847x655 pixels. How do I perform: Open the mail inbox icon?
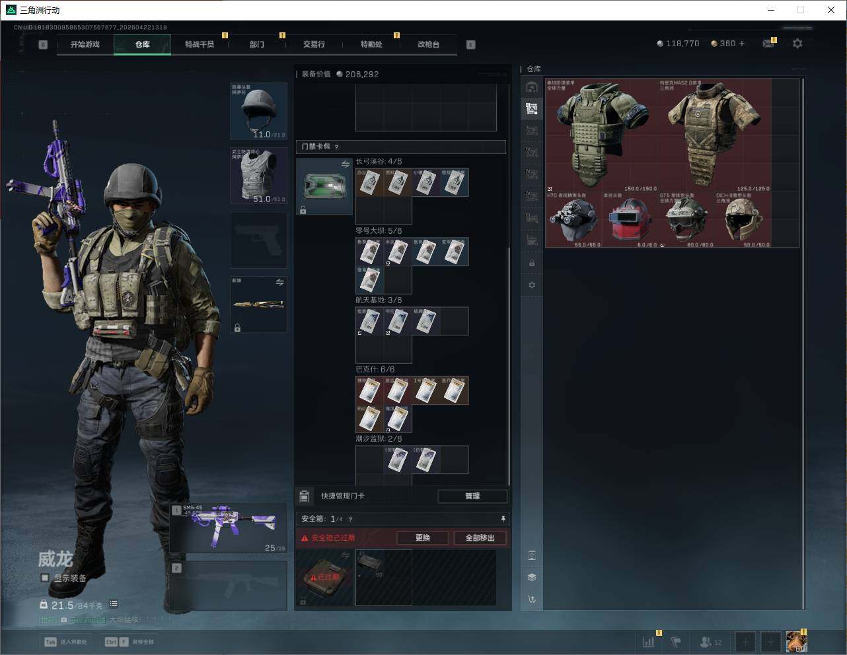[x=768, y=44]
